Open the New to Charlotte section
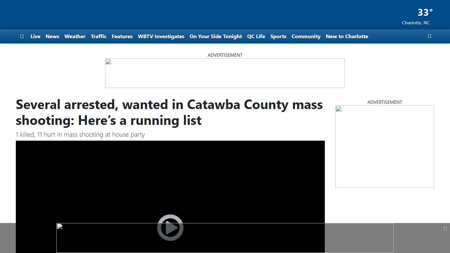 coord(347,37)
